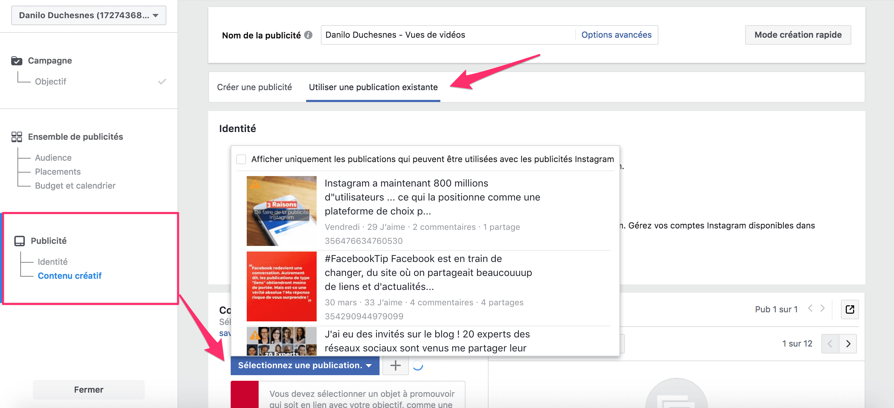894x408 pixels.
Task: Select the red #FacebookTip post thumbnail
Action: click(282, 286)
